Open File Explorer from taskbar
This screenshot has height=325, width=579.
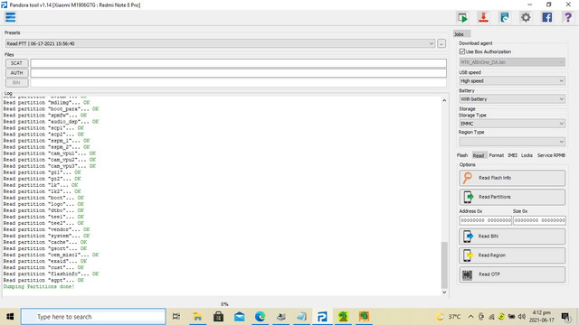tap(197, 317)
